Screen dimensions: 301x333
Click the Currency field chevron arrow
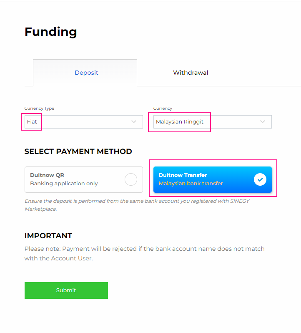(x=263, y=122)
